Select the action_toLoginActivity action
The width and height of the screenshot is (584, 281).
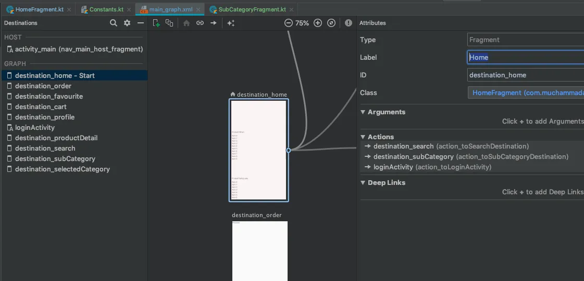click(473, 167)
